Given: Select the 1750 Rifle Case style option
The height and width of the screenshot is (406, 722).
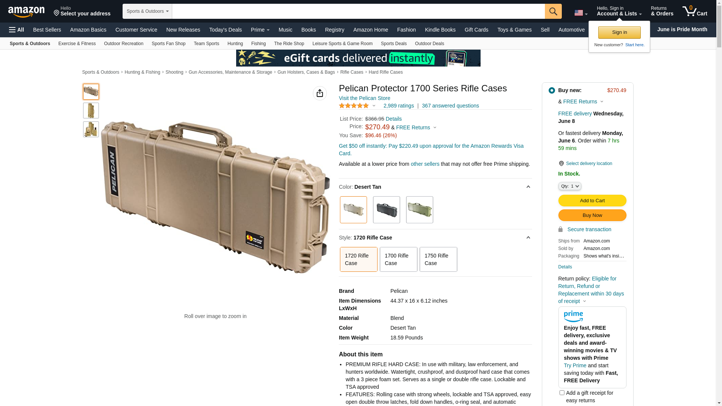Looking at the screenshot, I should [x=438, y=259].
